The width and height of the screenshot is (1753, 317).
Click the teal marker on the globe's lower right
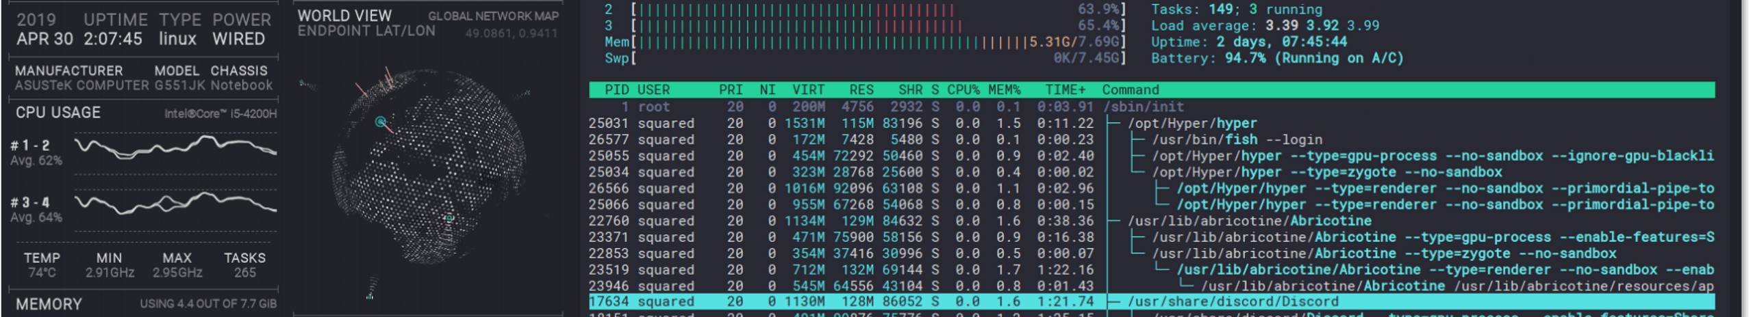click(449, 218)
